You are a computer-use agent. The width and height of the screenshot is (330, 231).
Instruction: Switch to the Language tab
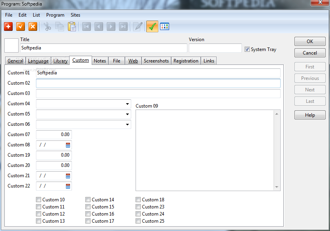(38, 61)
